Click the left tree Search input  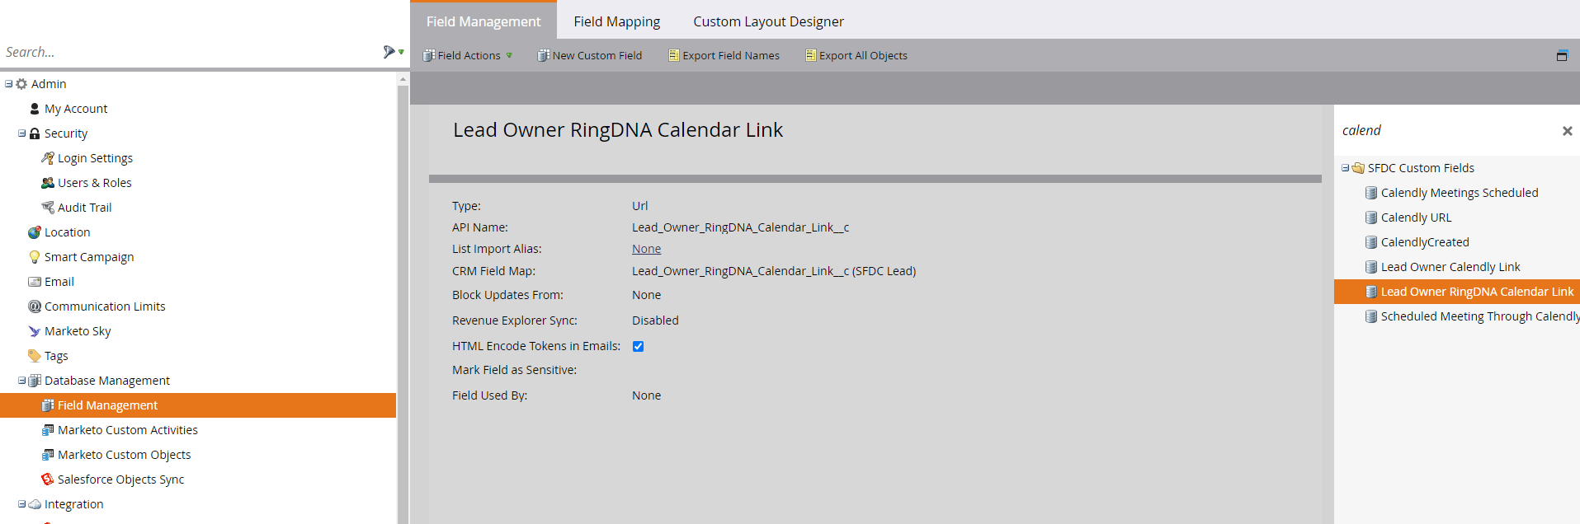click(190, 52)
